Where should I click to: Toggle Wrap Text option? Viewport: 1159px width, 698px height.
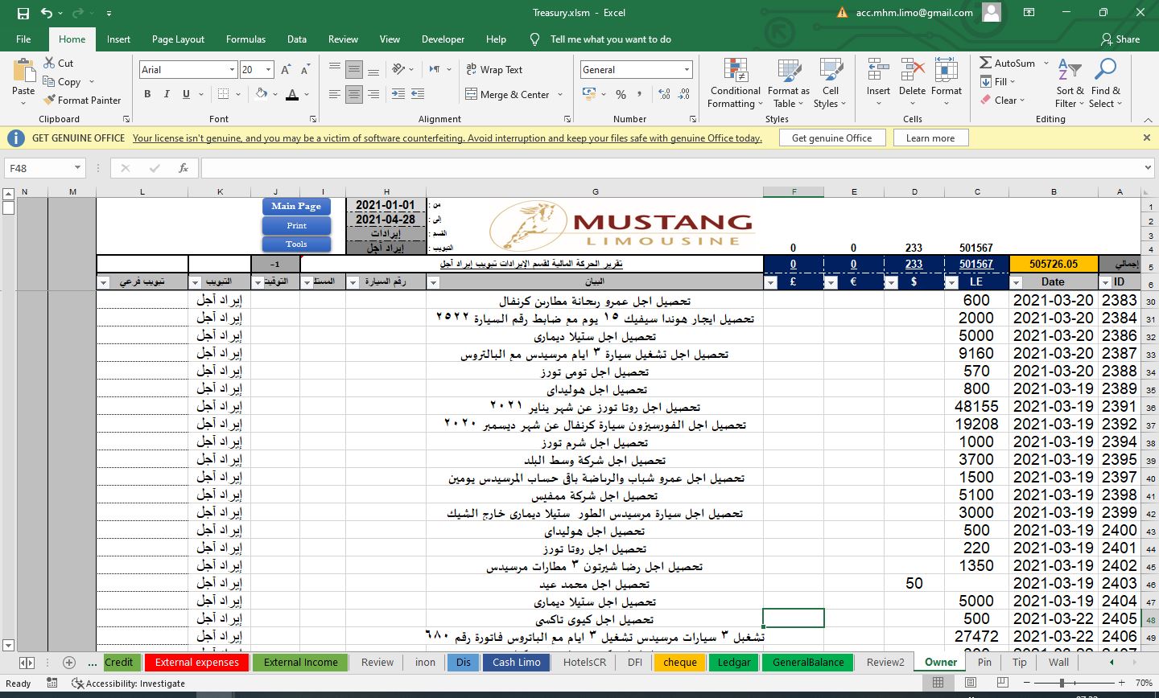pyautogui.click(x=494, y=70)
